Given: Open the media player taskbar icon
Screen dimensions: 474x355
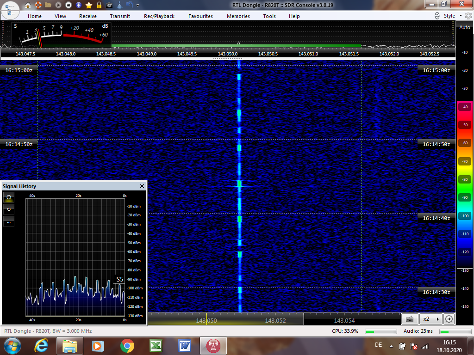Looking at the screenshot, I should (x=98, y=346).
